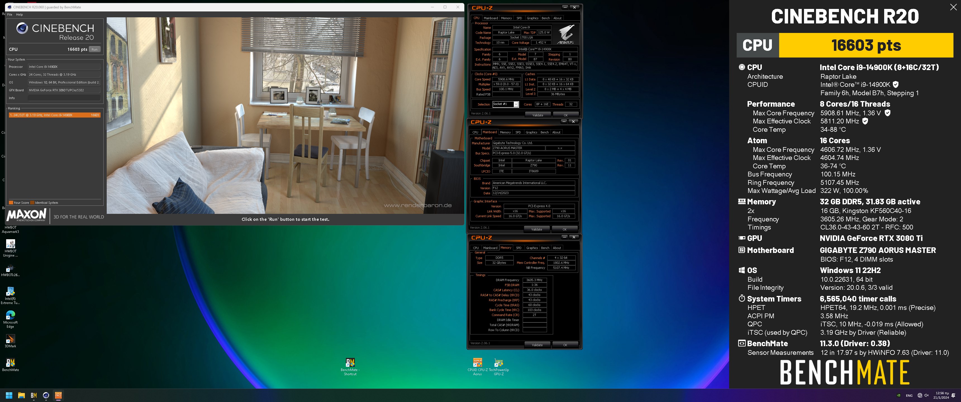Screen dimensions: 961x402
Task: Launch the 3DMark desktop icon
Action: (10, 341)
